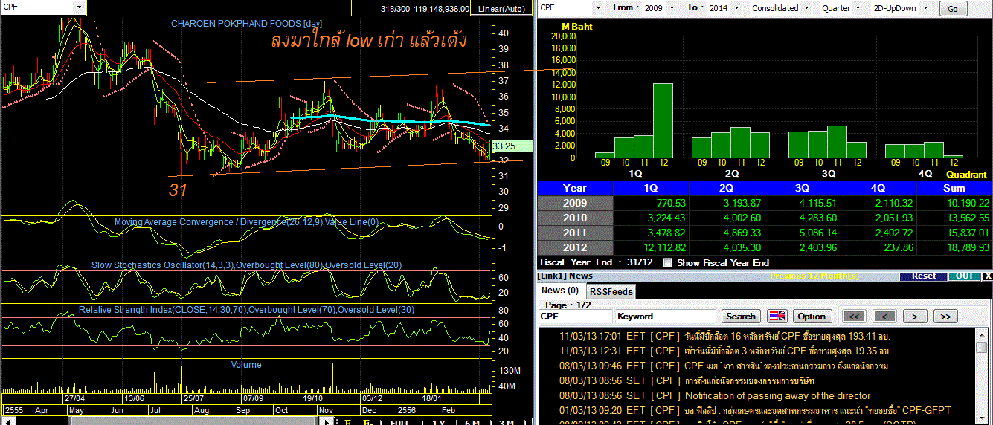993x425 pixels.
Task: Click the 12,112.82 value cell
Action: pyautogui.click(x=651, y=248)
